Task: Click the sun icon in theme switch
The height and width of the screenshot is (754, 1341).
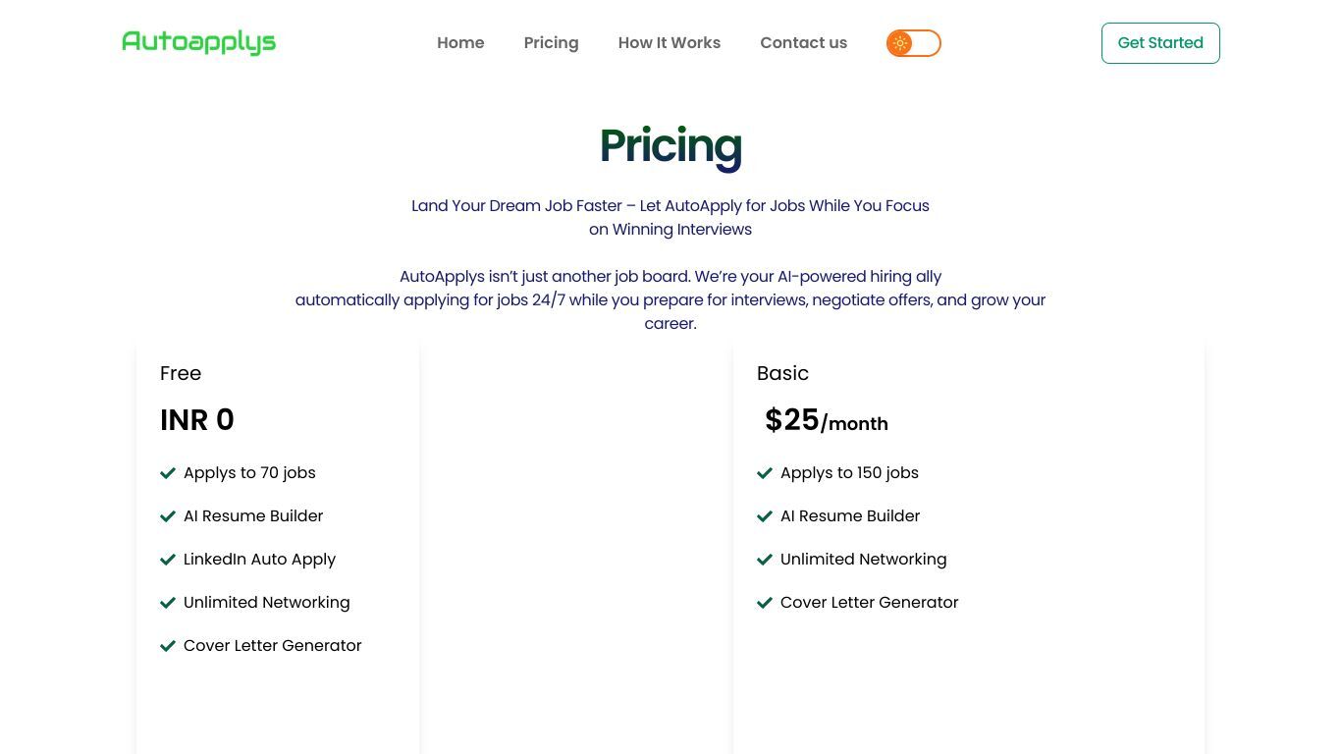Action: pos(900,43)
